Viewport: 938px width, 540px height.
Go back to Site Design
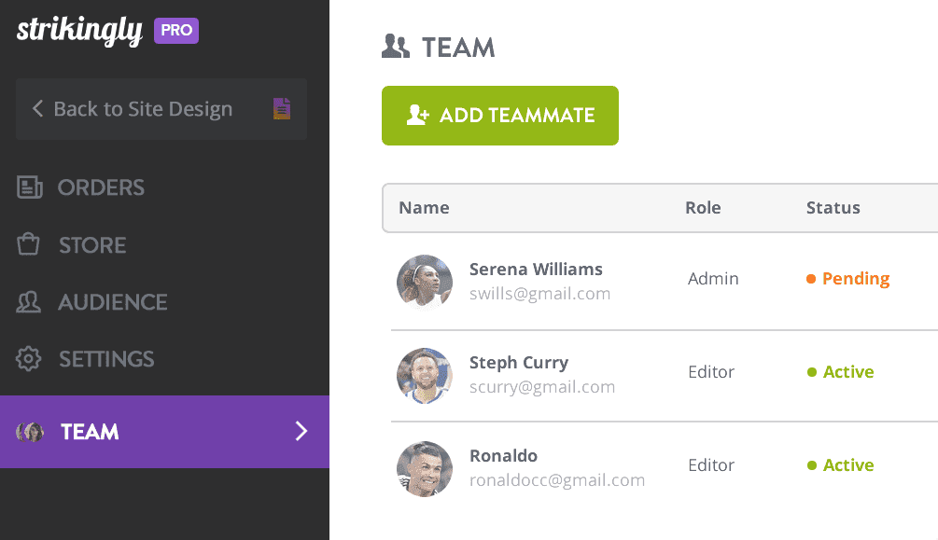tap(142, 109)
